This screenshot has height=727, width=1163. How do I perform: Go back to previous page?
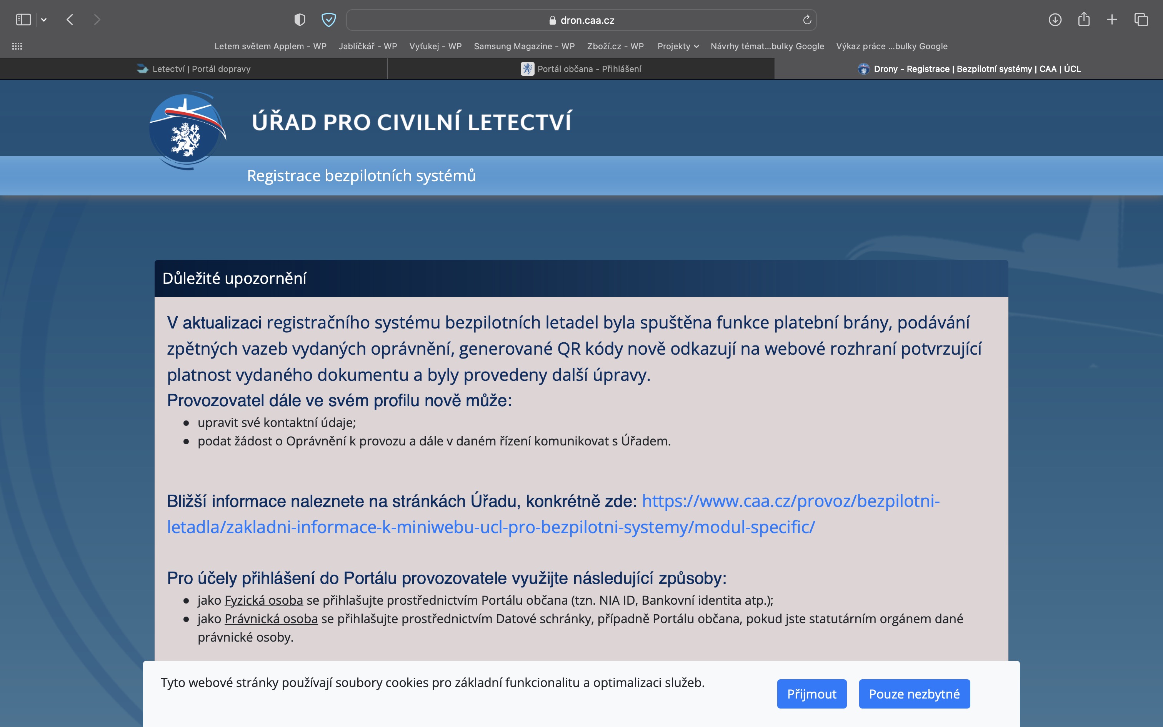click(70, 20)
